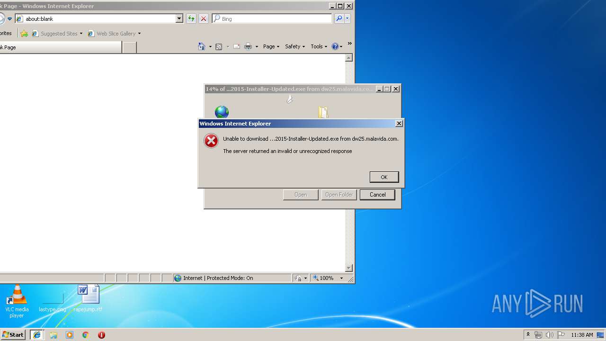Open the search provider dropdown arrow
Image resolution: width=606 pixels, height=341 pixels.
coord(348,18)
